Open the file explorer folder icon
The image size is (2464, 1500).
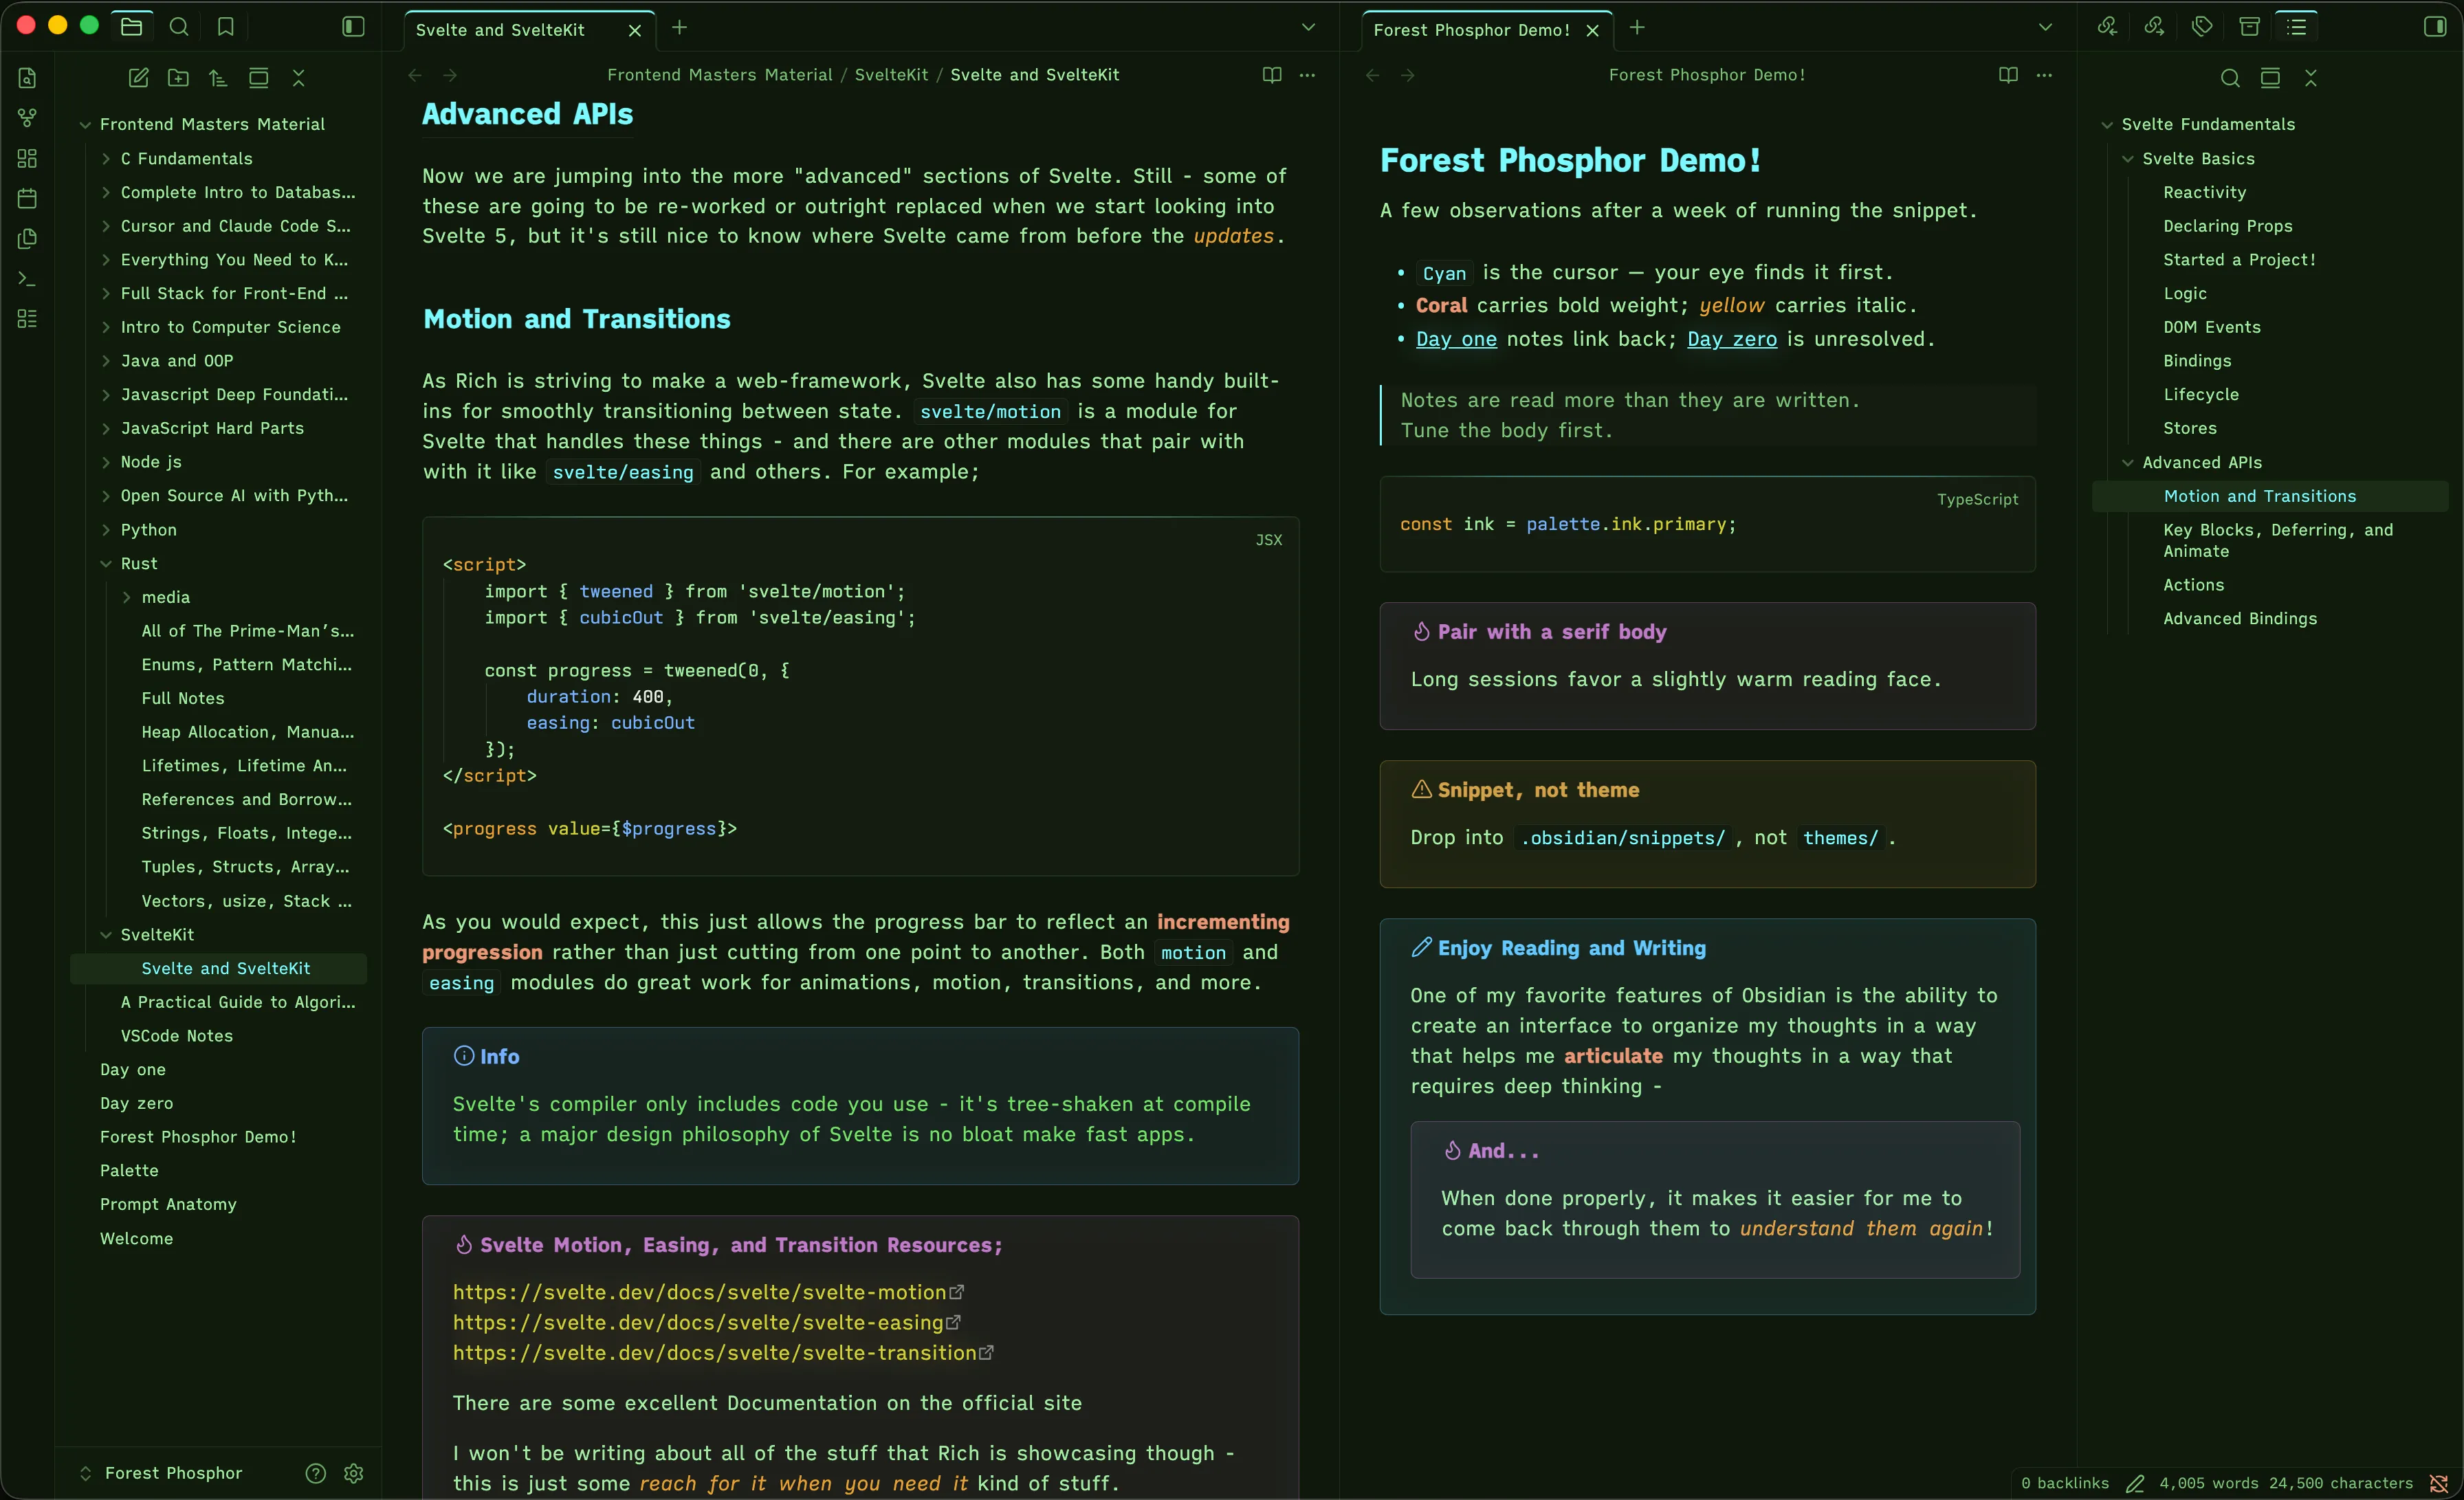pyautogui.click(x=131, y=27)
